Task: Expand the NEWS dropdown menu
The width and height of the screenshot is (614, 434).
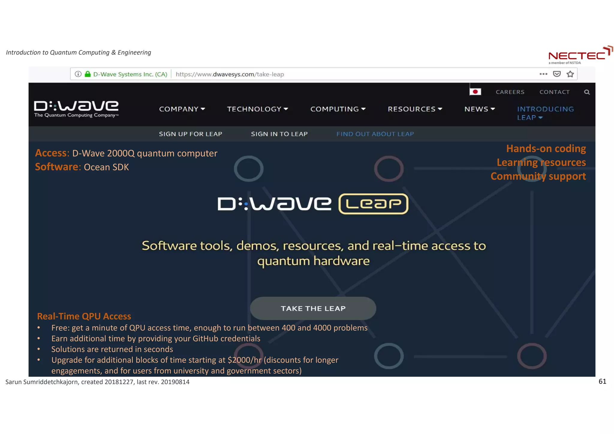Action: pos(479,109)
